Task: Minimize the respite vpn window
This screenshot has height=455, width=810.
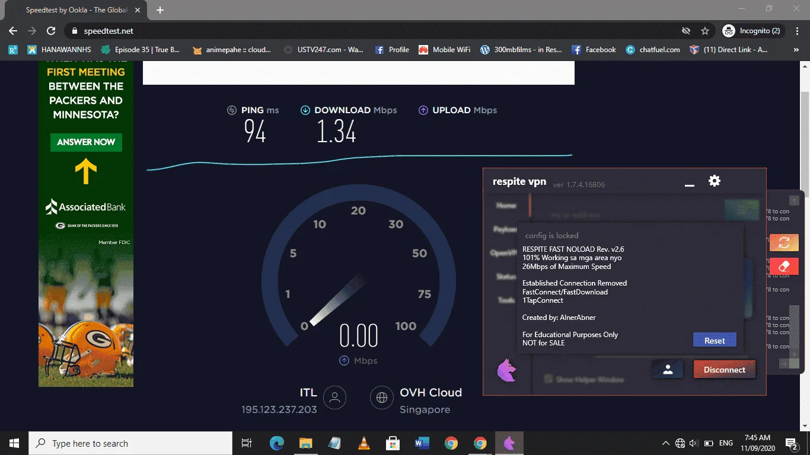Action: [689, 185]
